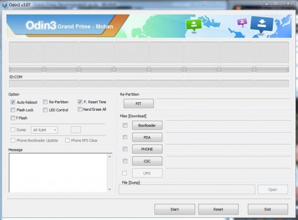
Task: Tick the checkbox beside UMS
Action: [125, 173]
